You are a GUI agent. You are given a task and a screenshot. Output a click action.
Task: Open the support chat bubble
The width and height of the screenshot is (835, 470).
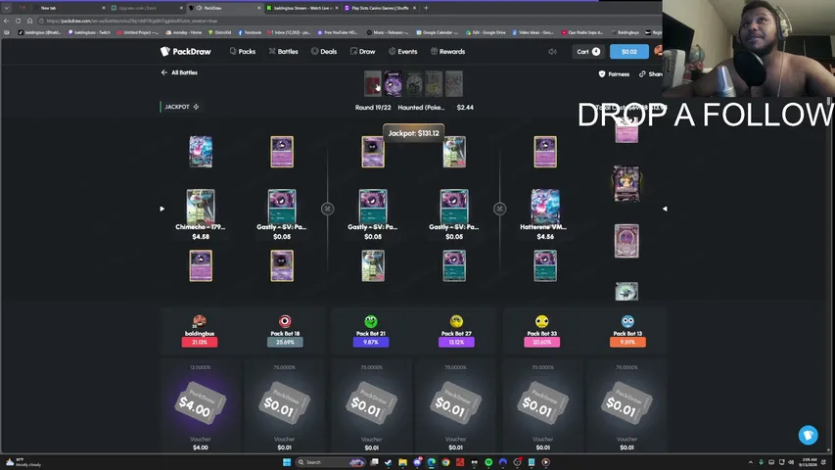point(808,435)
